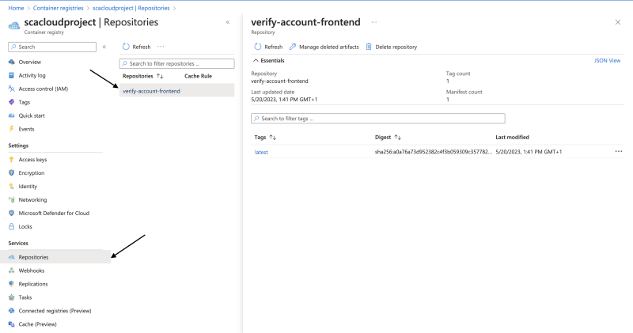Refresh the repositories list
This screenshot has height=333, width=633.
(x=136, y=47)
